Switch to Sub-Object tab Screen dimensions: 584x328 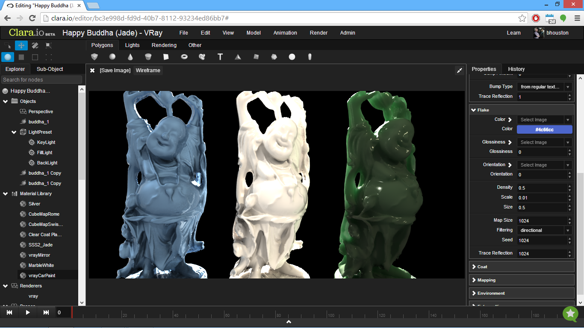coord(50,69)
